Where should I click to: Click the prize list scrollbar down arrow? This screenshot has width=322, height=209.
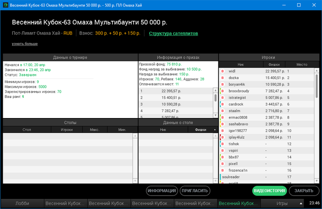coord(215,115)
